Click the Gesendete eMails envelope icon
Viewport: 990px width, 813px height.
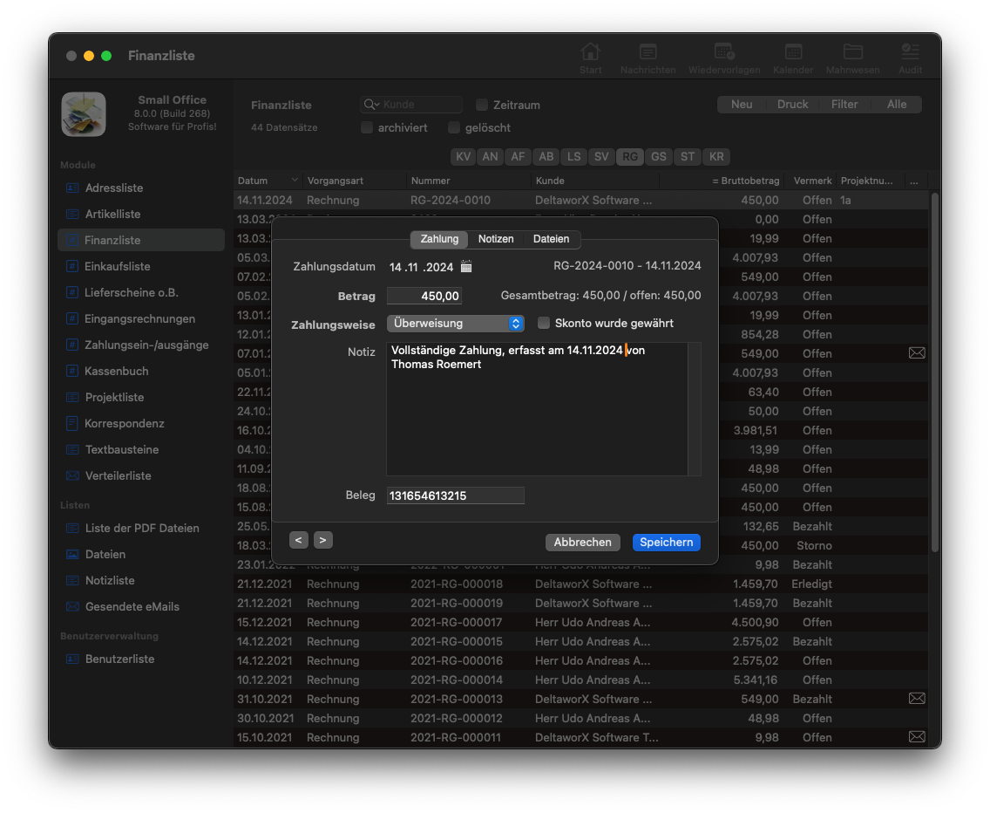pos(72,607)
